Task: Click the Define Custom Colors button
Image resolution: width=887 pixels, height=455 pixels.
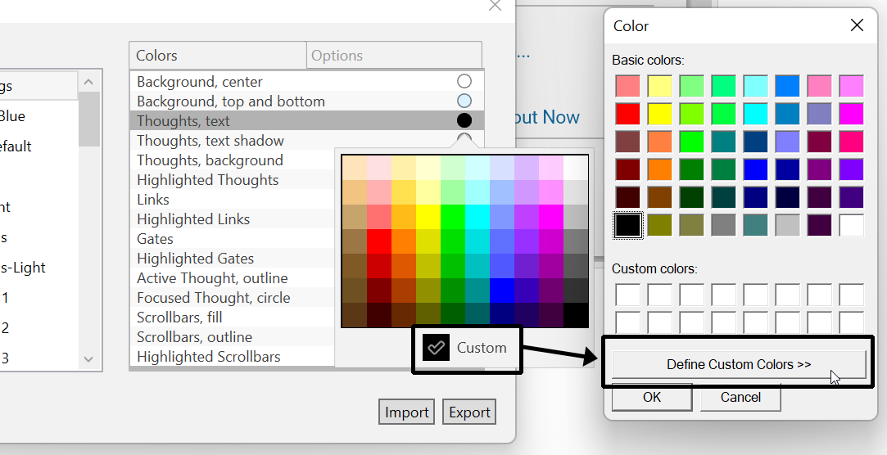Action: (x=738, y=364)
